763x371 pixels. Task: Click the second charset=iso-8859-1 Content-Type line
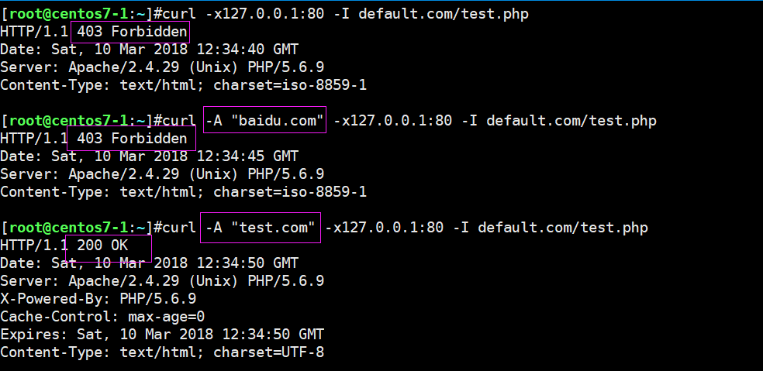pyautogui.click(x=183, y=192)
